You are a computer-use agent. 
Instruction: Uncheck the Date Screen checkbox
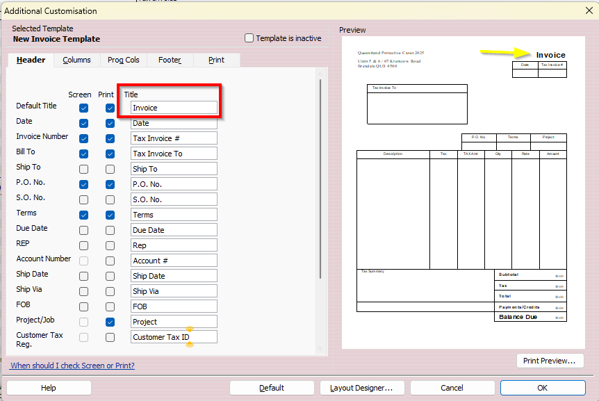[x=83, y=123]
